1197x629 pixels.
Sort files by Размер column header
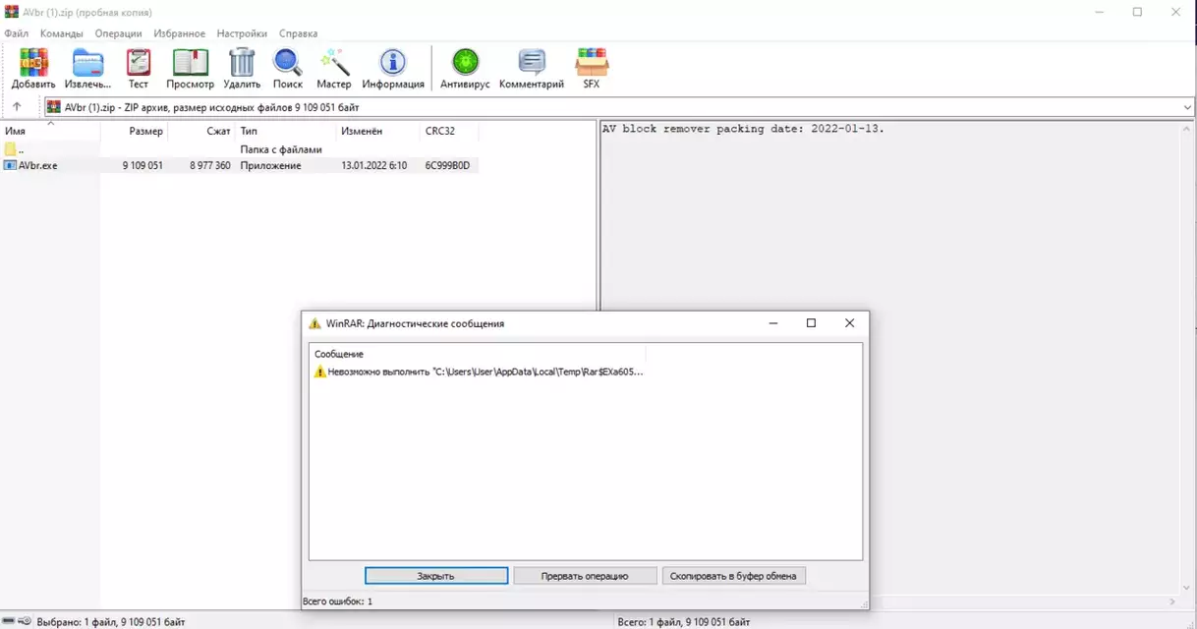pyautogui.click(x=134, y=131)
